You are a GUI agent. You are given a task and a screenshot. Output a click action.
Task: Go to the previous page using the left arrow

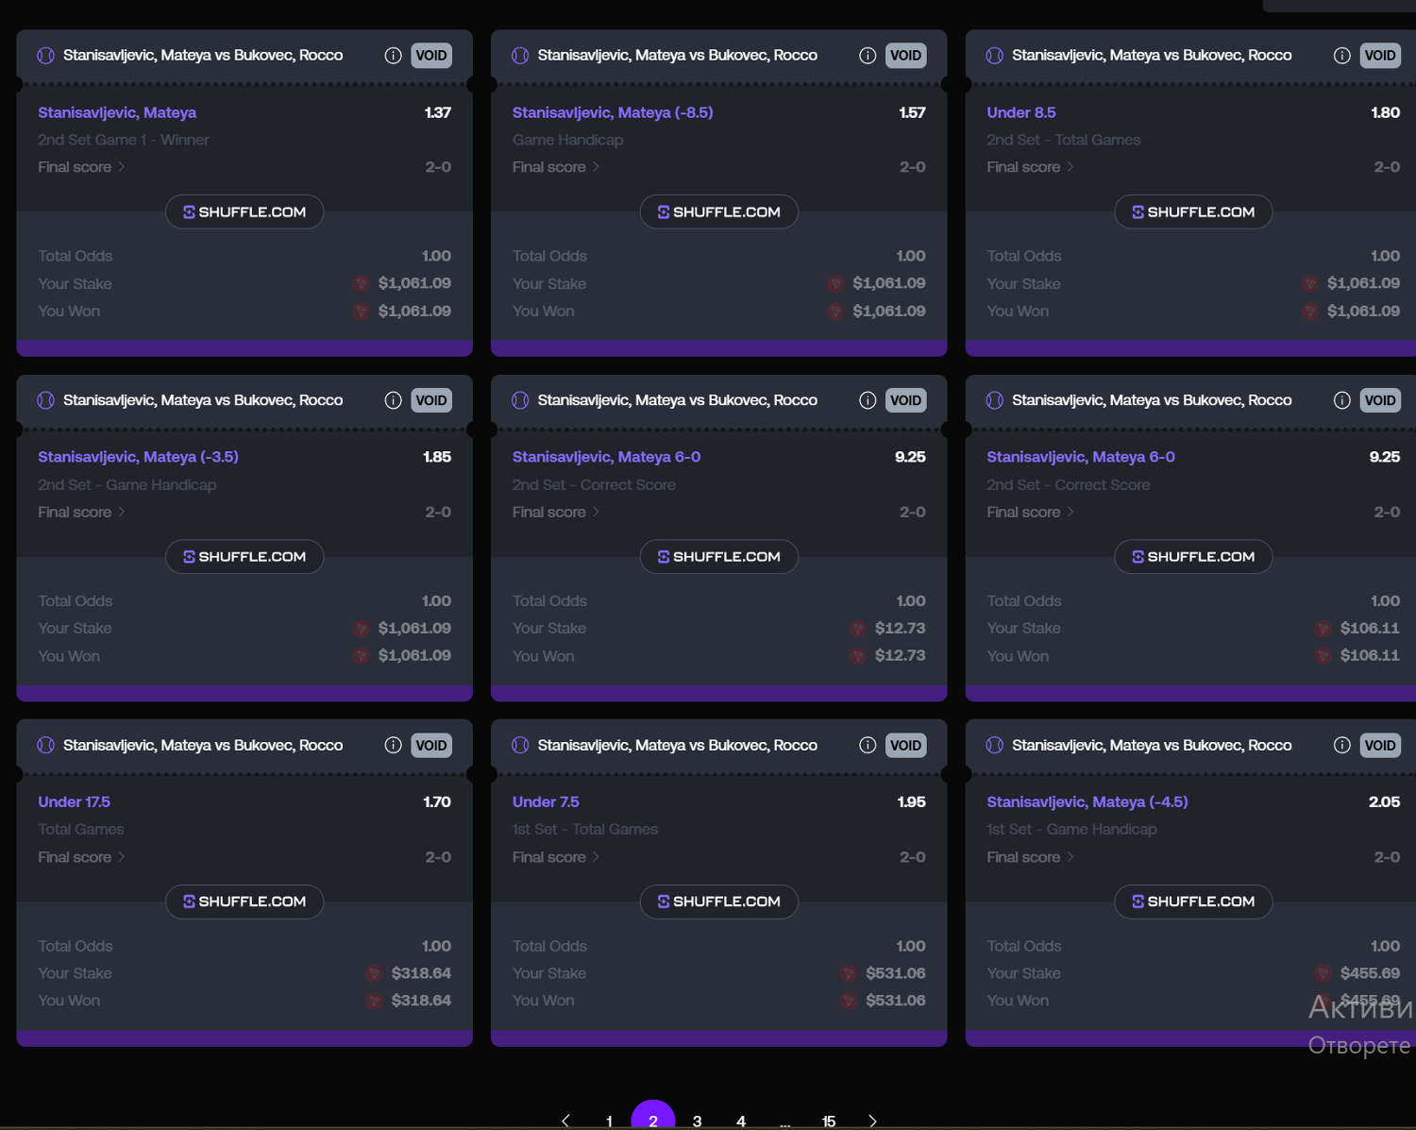click(x=565, y=1121)
